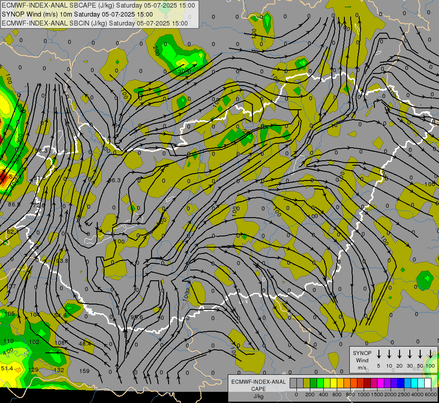Screen dimensions: 439x403
Task: Click the 1500 tick label on CAPE scale
Action: pyautogui.click(x=377, y=394)
